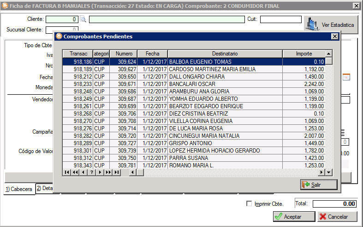Sort by the Destinatario column header
The height and width of the screenshot is (227, 363).
pos(225,54)
